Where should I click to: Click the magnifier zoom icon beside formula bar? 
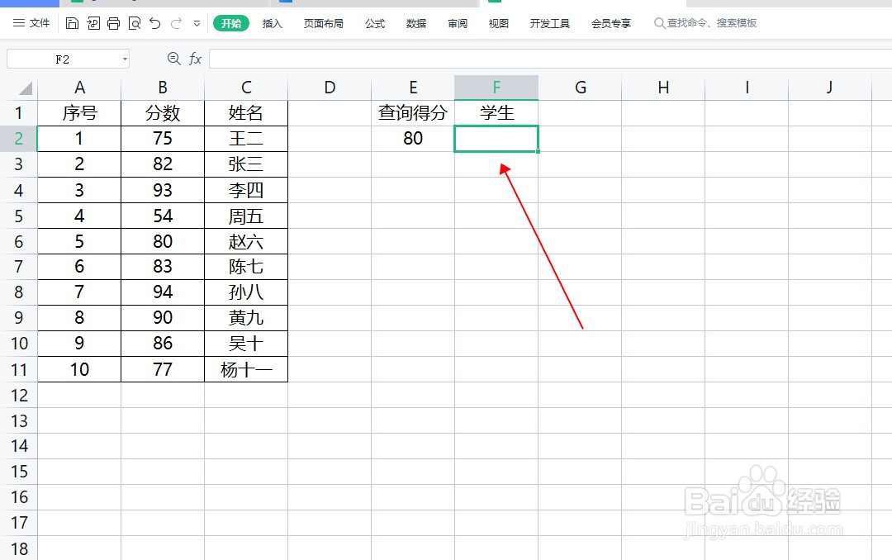173,59
